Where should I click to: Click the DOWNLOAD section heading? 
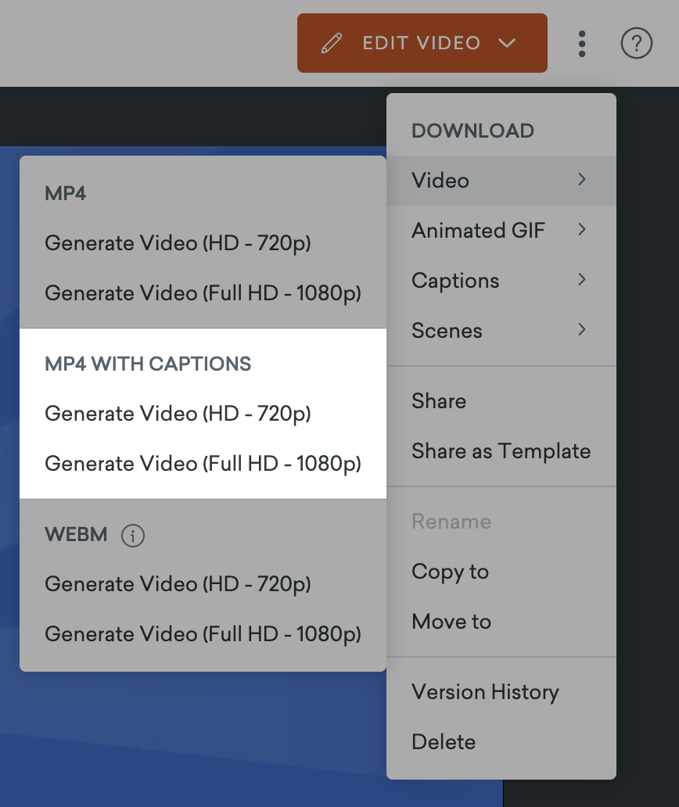point(472,131)
